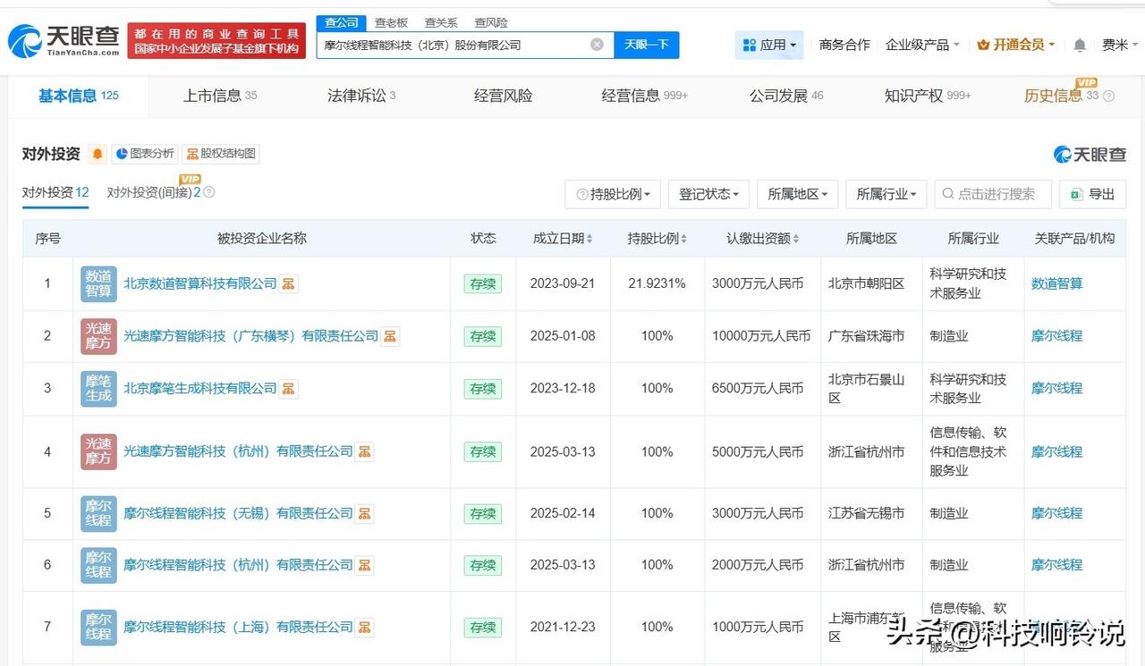1145x666 pixels.
Task: Click equity icon beside 北京摩笔生成科技有限公司
Action: click(x=288, y=388)
